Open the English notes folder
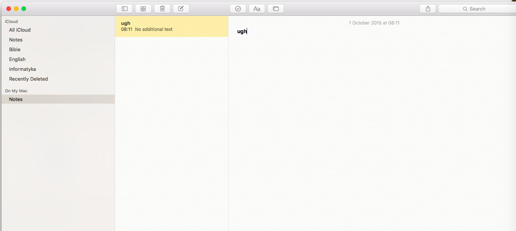Viewport: 516px width, 231px height. [x=17, y=59]
